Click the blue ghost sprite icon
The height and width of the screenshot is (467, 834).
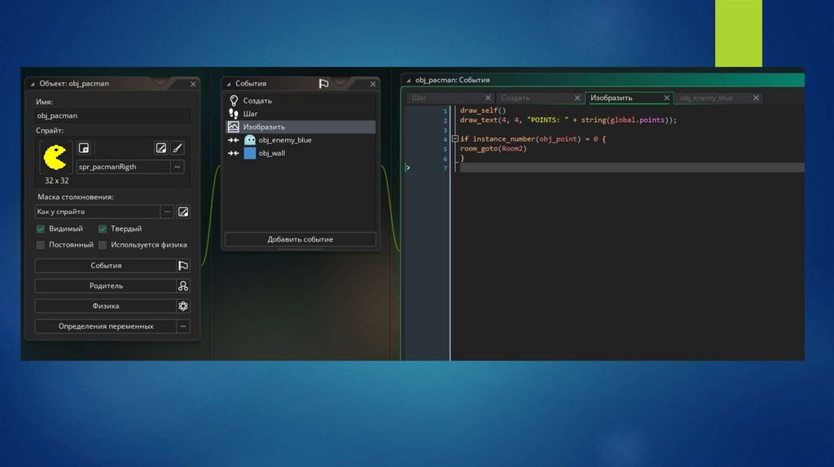pyautogui.click(x=250, y=140)
